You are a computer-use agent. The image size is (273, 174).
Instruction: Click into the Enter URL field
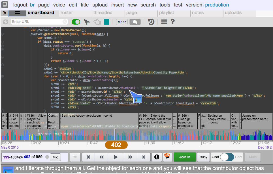(x=37, y=22)
